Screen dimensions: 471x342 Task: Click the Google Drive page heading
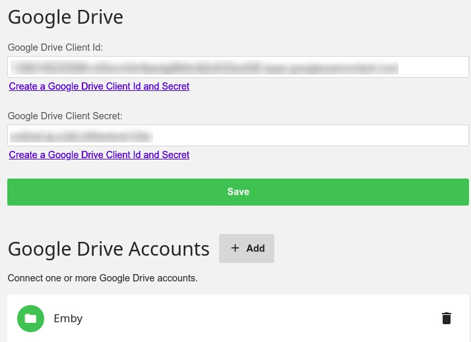65,16
